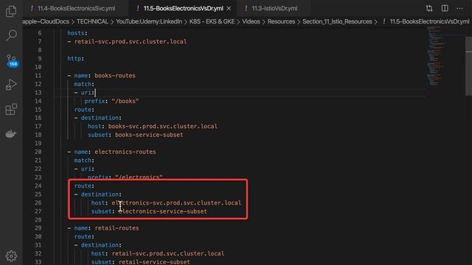Image resolution: width=472 pixels, height=265 pixels.
Task: Click the apple~CloudDocs breadcrumb segment
Action: click(x=46, y=21)
